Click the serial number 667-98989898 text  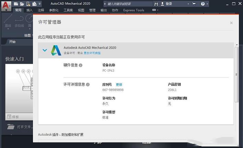click(x=113, y=90)
